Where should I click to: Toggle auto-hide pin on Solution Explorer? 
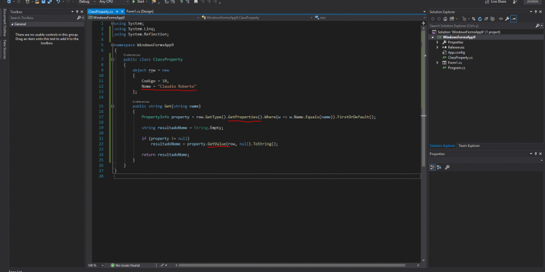coord(535,12)
